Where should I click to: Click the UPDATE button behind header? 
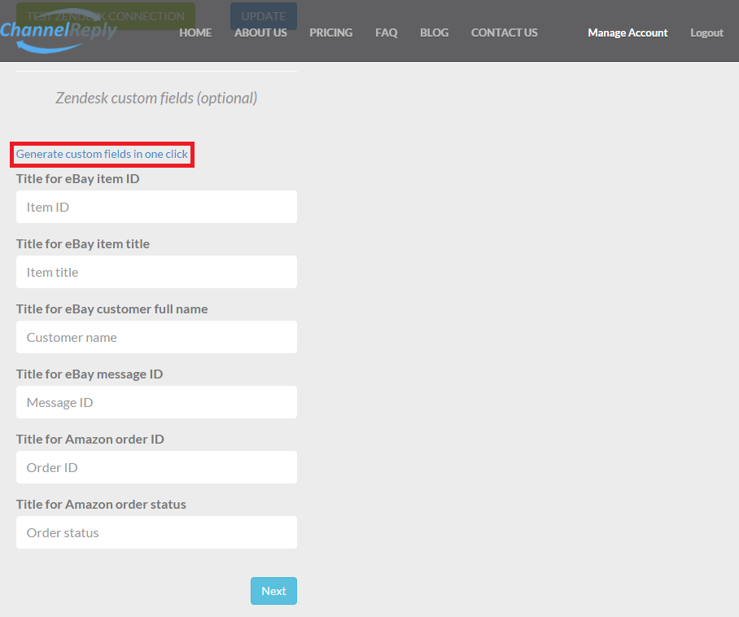click(x=264, y=16)
